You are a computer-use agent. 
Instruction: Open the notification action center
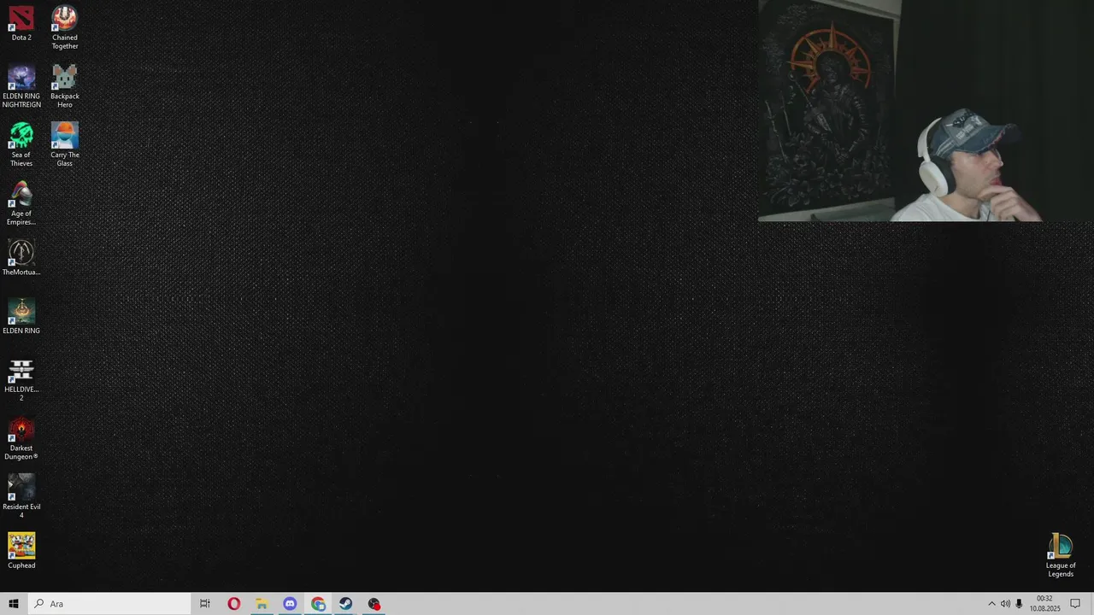(x=1075, y=604)
